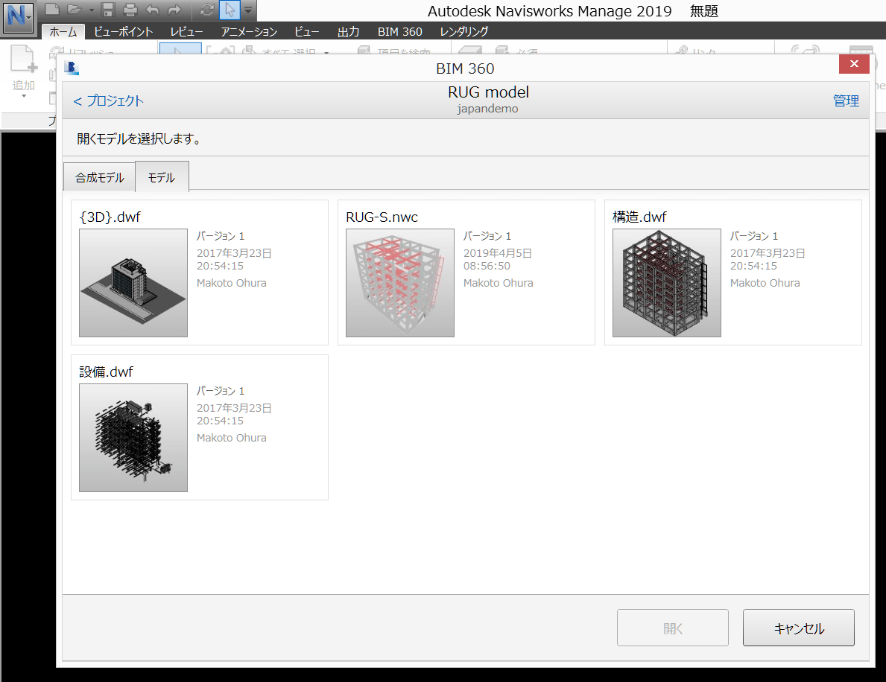Switch to the 出力 ribbon tab

tap(348, 31)
